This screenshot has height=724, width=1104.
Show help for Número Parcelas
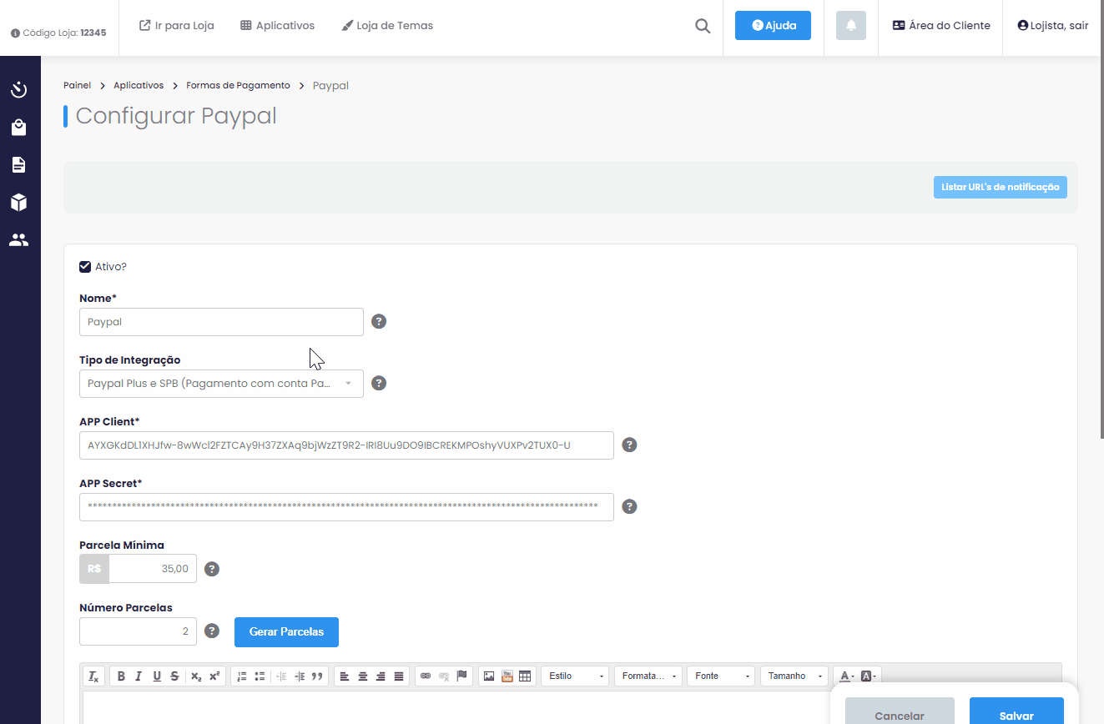coord(212,631)
